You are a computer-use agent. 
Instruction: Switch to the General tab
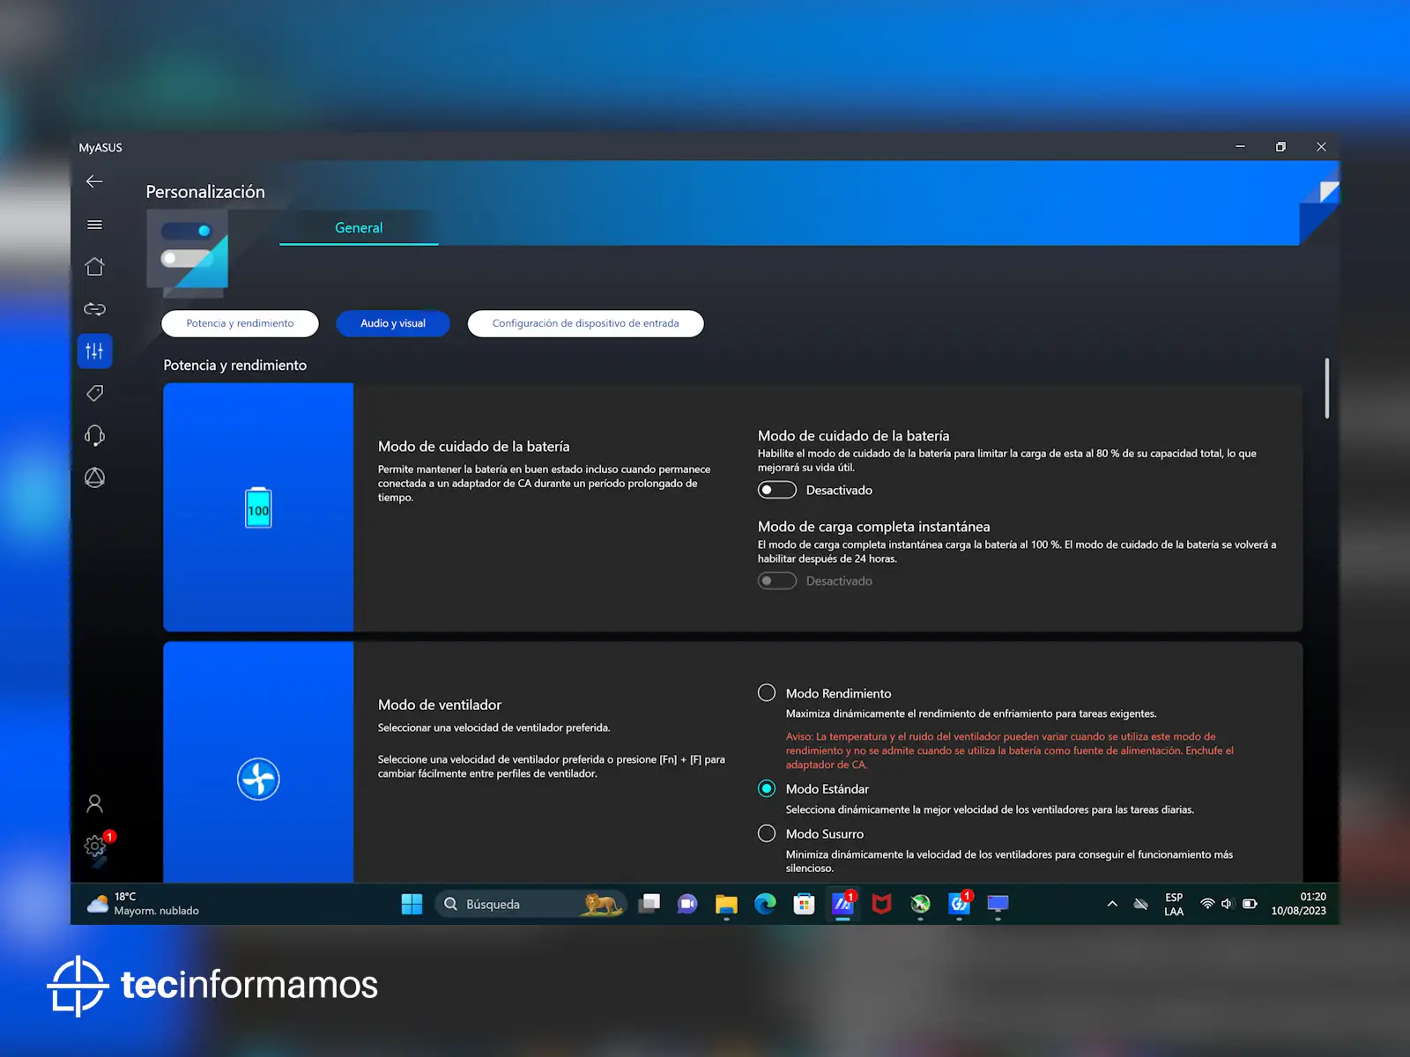(359, 228)
